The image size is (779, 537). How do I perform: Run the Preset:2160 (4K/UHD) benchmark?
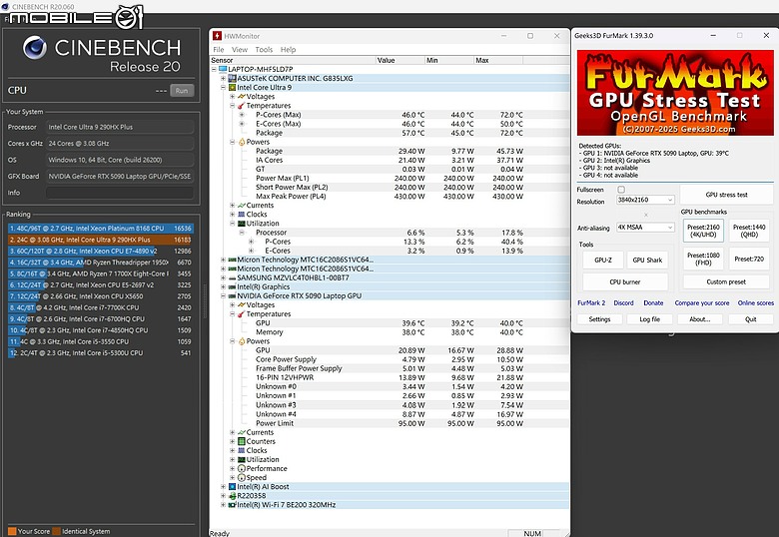703,231
